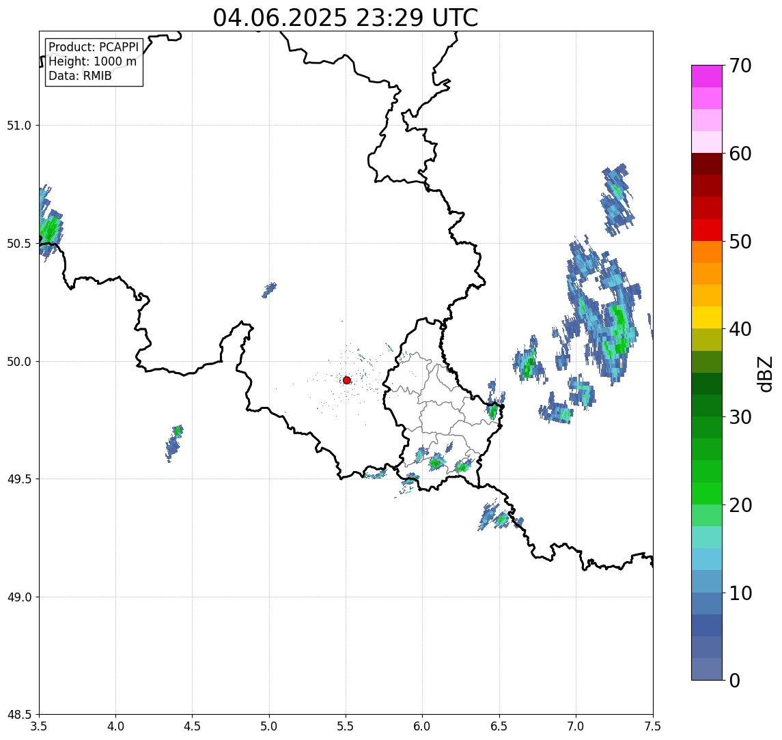Click the yellow colorbar segment above 40
Screen dimensions: 782x740
[707, 317]
